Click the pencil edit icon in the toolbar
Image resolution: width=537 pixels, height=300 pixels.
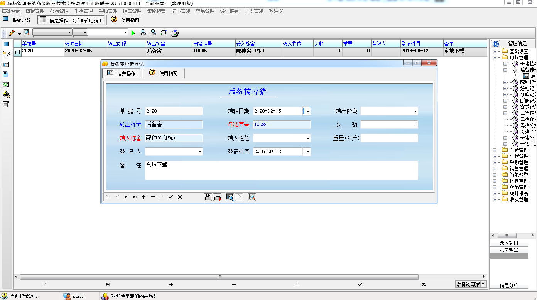pyautogui.click(x=12, y=33)
